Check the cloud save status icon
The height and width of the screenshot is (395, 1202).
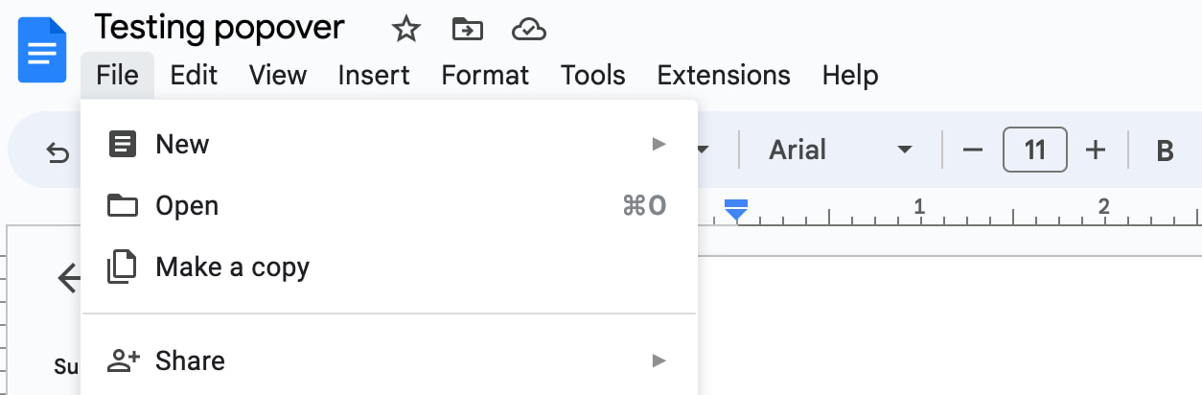529,30
